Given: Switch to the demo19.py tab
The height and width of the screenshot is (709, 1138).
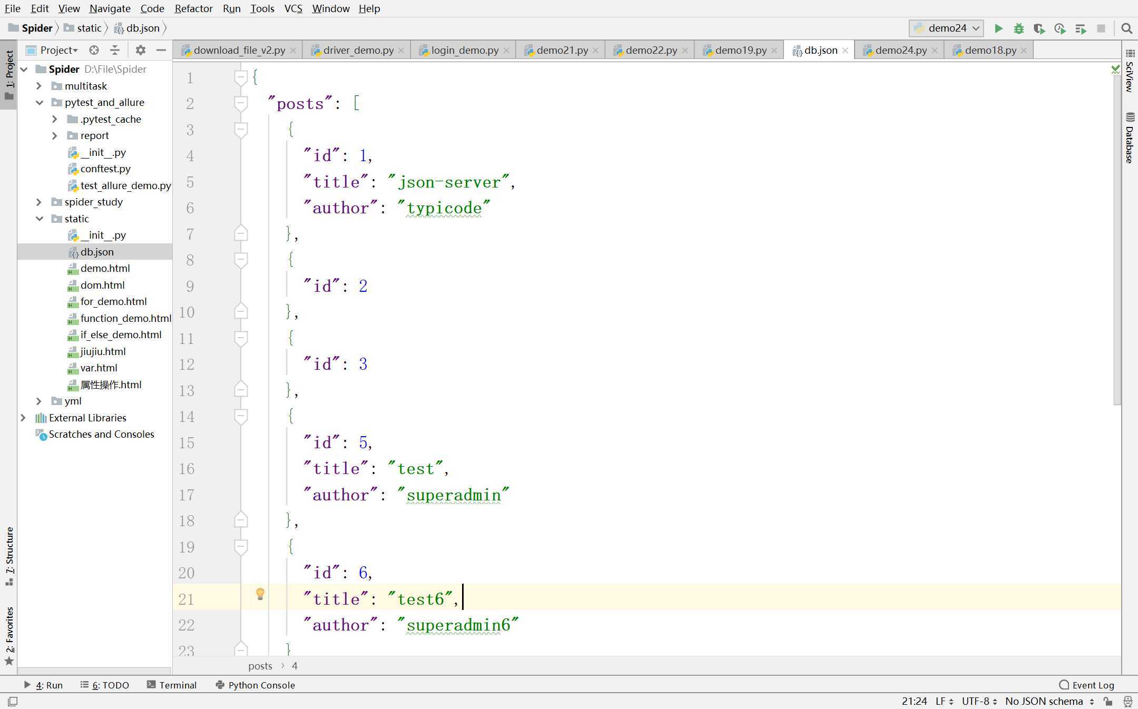Looking at the screenshot, I should [740, 50].
